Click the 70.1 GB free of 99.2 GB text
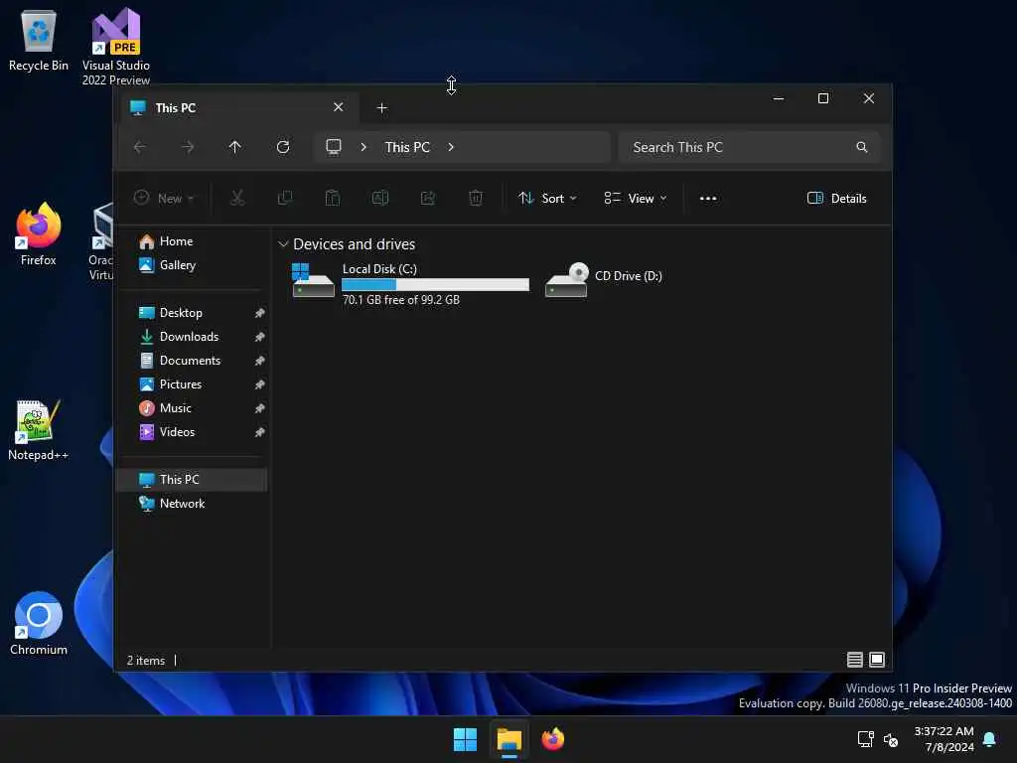This screenshot has width=1017, height=763. click(401, 300)
